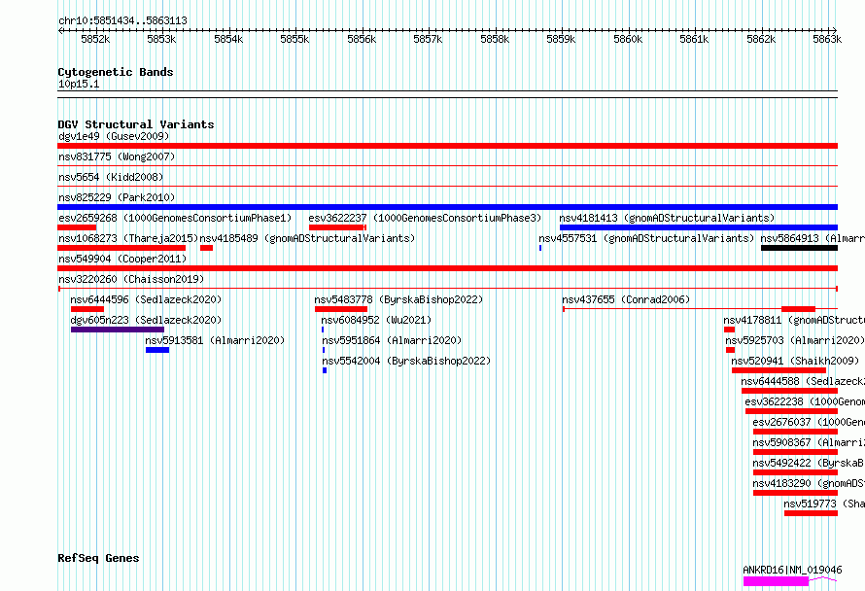The image size is (865, 591).
Task: Click the red nsv6444596 variant bar
Action: coord(87,309)
